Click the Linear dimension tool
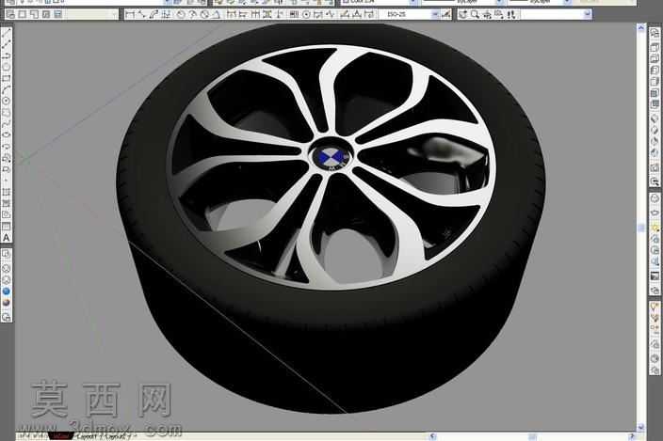Screen dimensions: 663x441 click(129, 15)
